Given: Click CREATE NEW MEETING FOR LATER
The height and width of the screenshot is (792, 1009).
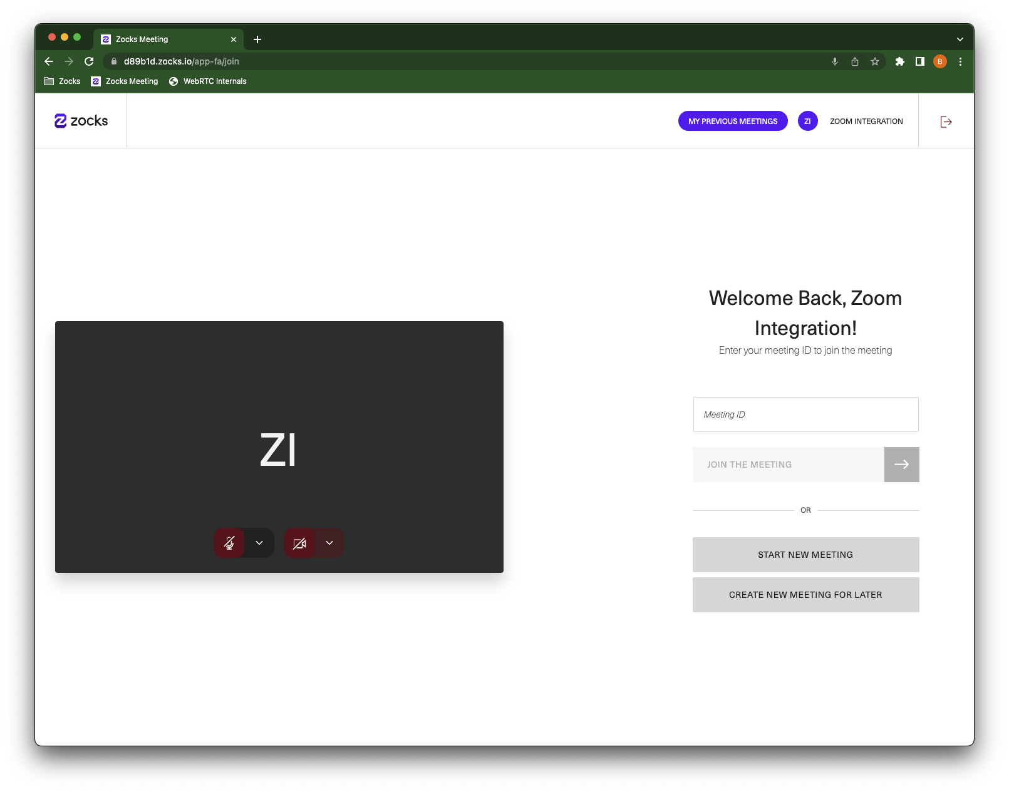Looking at the screenshot, I should click(805, 594).
